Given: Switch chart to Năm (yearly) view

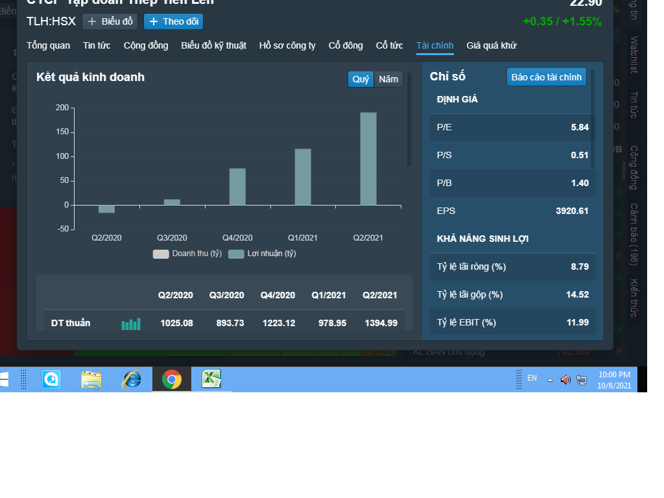Looking at the screenshot, I should tap(388, 79).
